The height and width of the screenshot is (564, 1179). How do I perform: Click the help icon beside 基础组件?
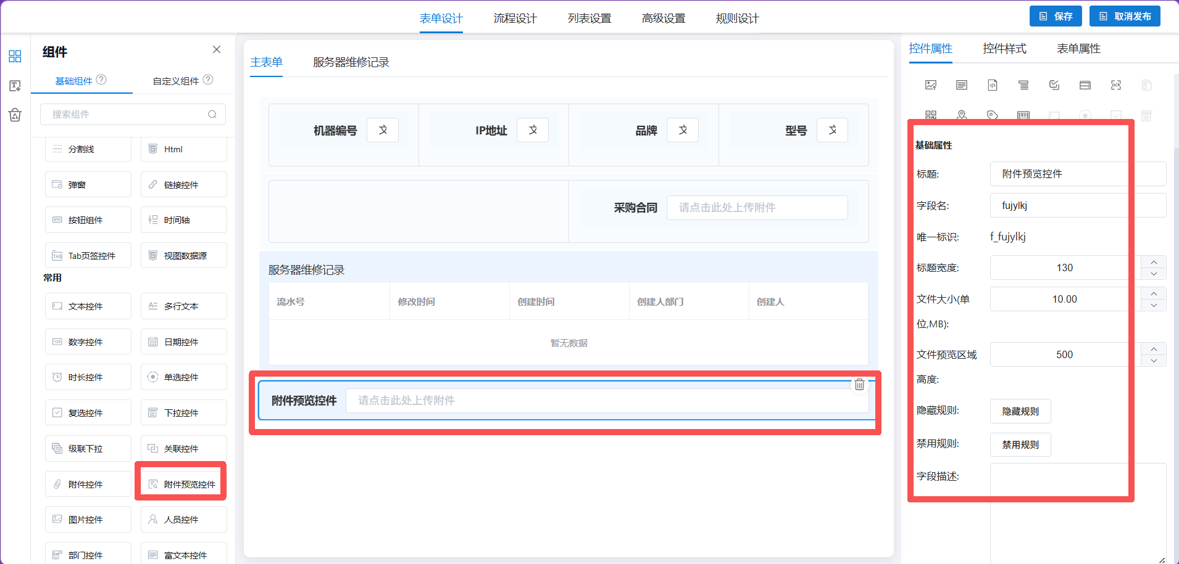pos(102,80)
